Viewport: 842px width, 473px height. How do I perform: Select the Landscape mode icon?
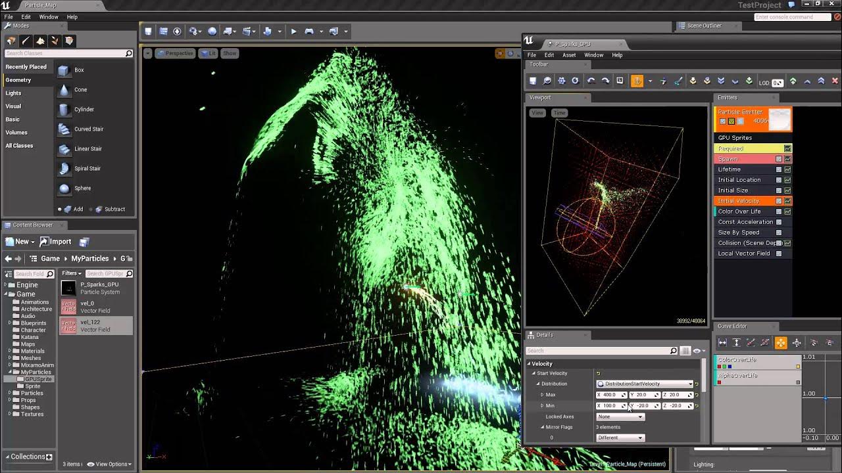pos(40,41)
